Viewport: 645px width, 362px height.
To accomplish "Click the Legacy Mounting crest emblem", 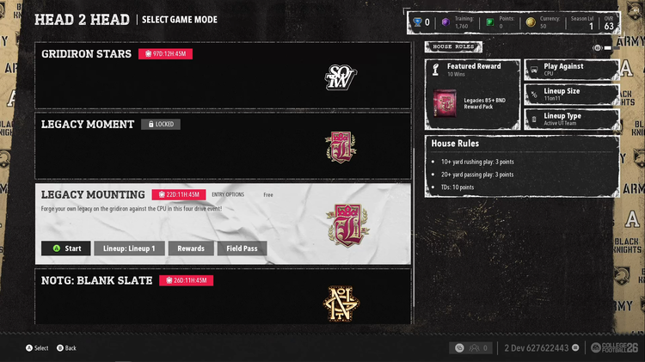I will pyautogui.click(x=347, y=225).
